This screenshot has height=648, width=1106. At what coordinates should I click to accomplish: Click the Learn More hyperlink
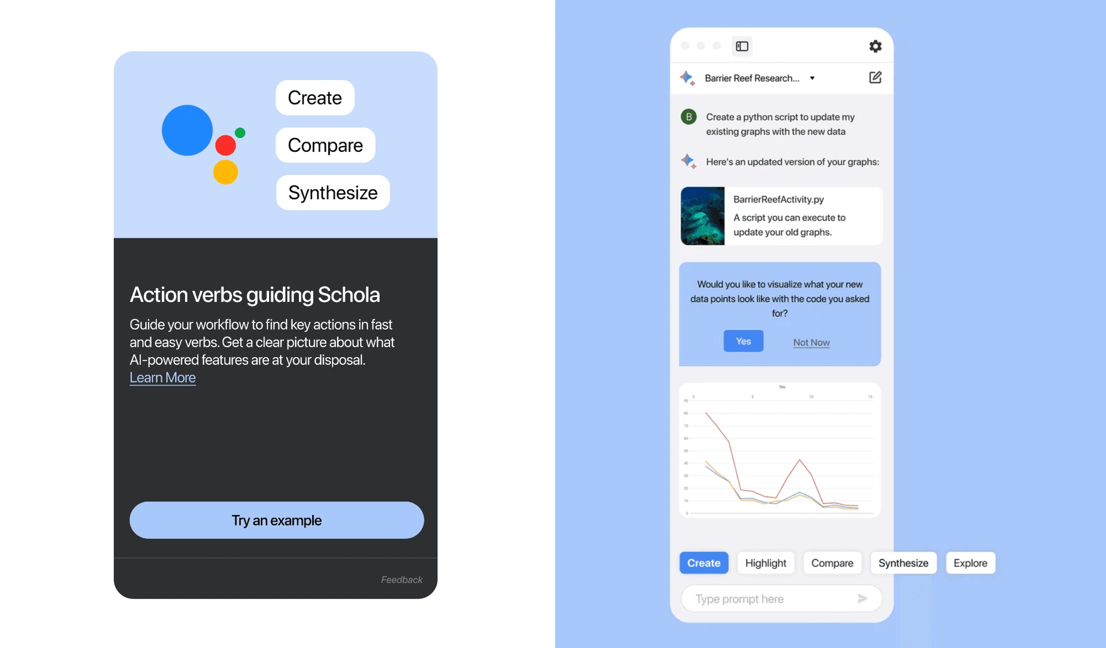(162, 377)
